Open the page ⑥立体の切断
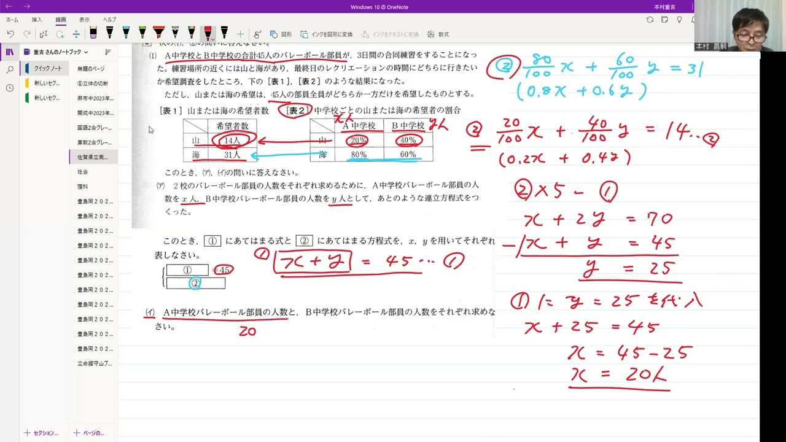Viewport: 786px width, 442px height. [x=93, y=83]
